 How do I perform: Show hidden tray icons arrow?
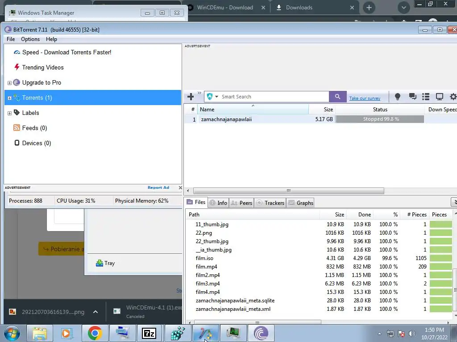tap(379, 334)
